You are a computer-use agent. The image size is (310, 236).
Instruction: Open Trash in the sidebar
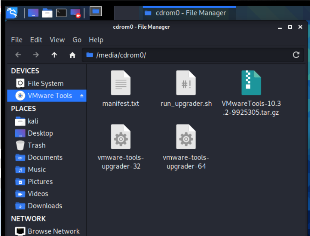pos(36,145)
